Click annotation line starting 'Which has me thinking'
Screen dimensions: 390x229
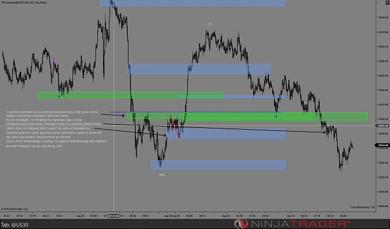48,129
